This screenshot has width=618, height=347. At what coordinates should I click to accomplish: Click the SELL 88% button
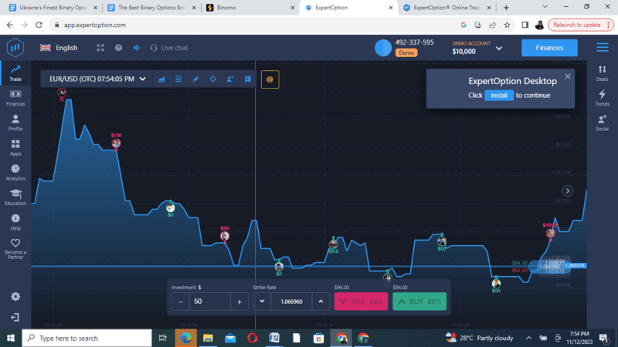[361, 302]
